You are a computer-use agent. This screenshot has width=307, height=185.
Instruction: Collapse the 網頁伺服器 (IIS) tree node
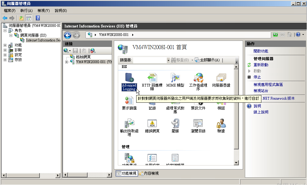tap(11, 35)
